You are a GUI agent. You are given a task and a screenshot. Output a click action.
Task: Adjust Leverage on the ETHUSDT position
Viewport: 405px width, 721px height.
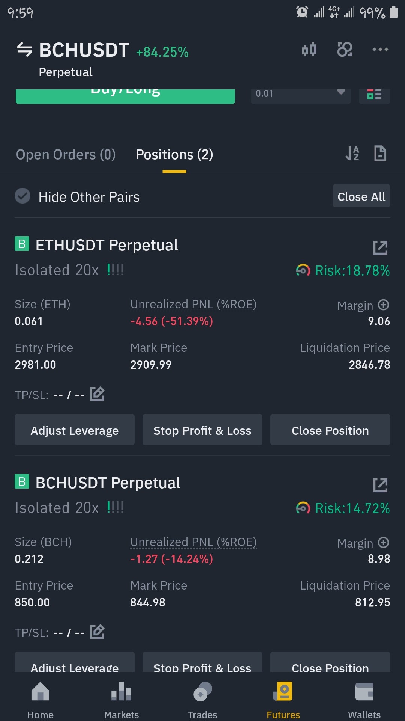coord(75,430)
